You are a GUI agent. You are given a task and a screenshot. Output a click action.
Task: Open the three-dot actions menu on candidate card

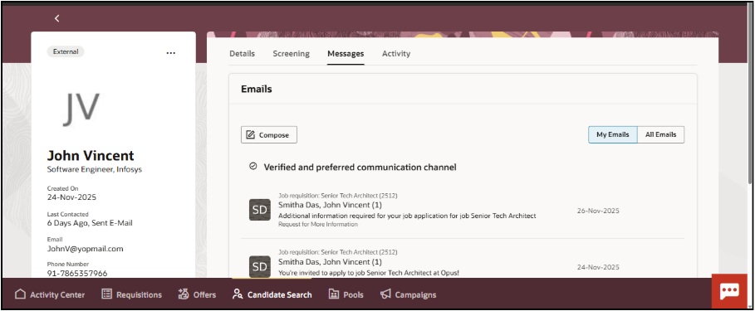171,53
